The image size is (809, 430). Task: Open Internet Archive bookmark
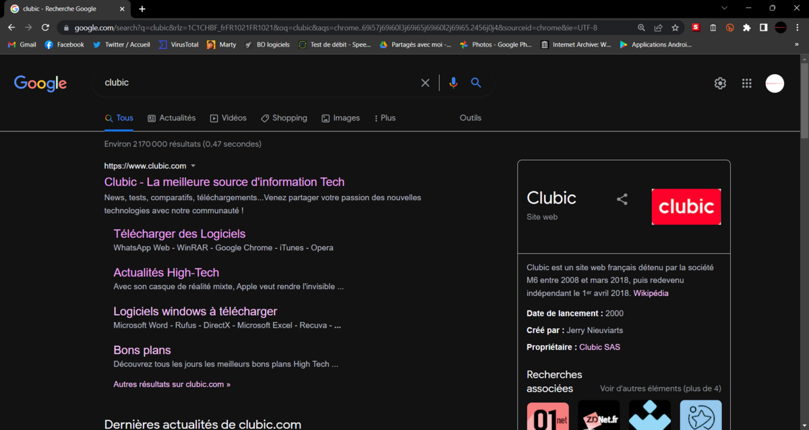[576, 44]
